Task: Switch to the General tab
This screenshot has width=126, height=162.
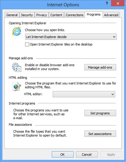Action: [x=12, y=15]
